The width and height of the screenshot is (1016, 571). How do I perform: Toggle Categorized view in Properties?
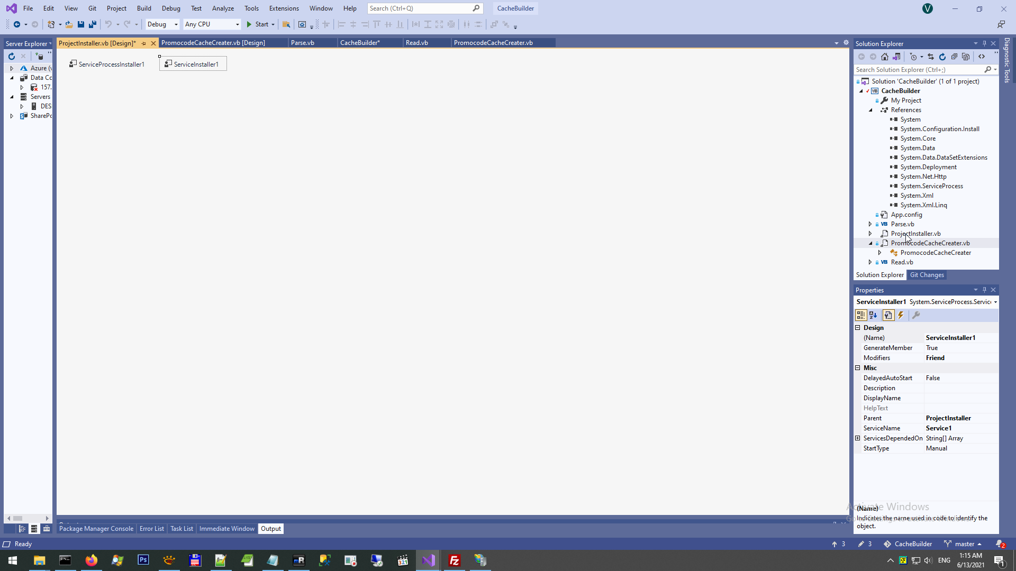(861, 315)
